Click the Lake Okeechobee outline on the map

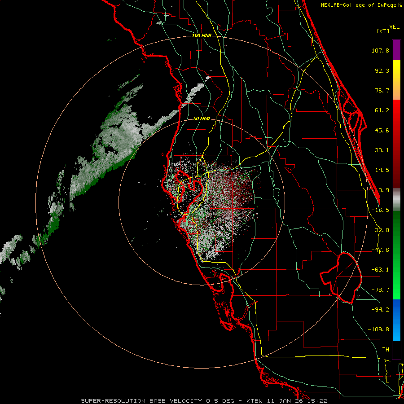tap(342, 278)
